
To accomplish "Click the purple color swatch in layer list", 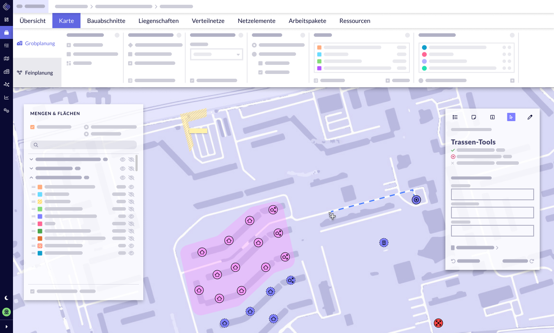I will pyautogui.click(x=40, y=216).
